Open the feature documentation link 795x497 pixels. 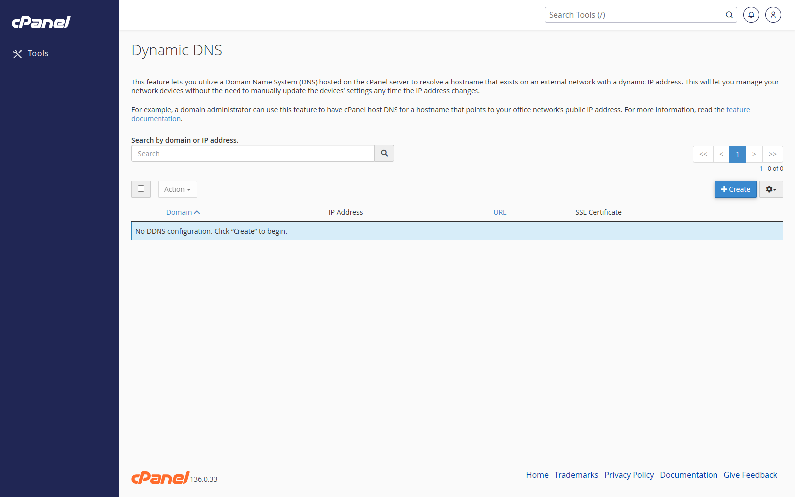pos(738,110)
